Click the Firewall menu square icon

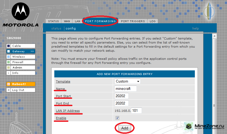pyautogui.click(x=9, y=62)
